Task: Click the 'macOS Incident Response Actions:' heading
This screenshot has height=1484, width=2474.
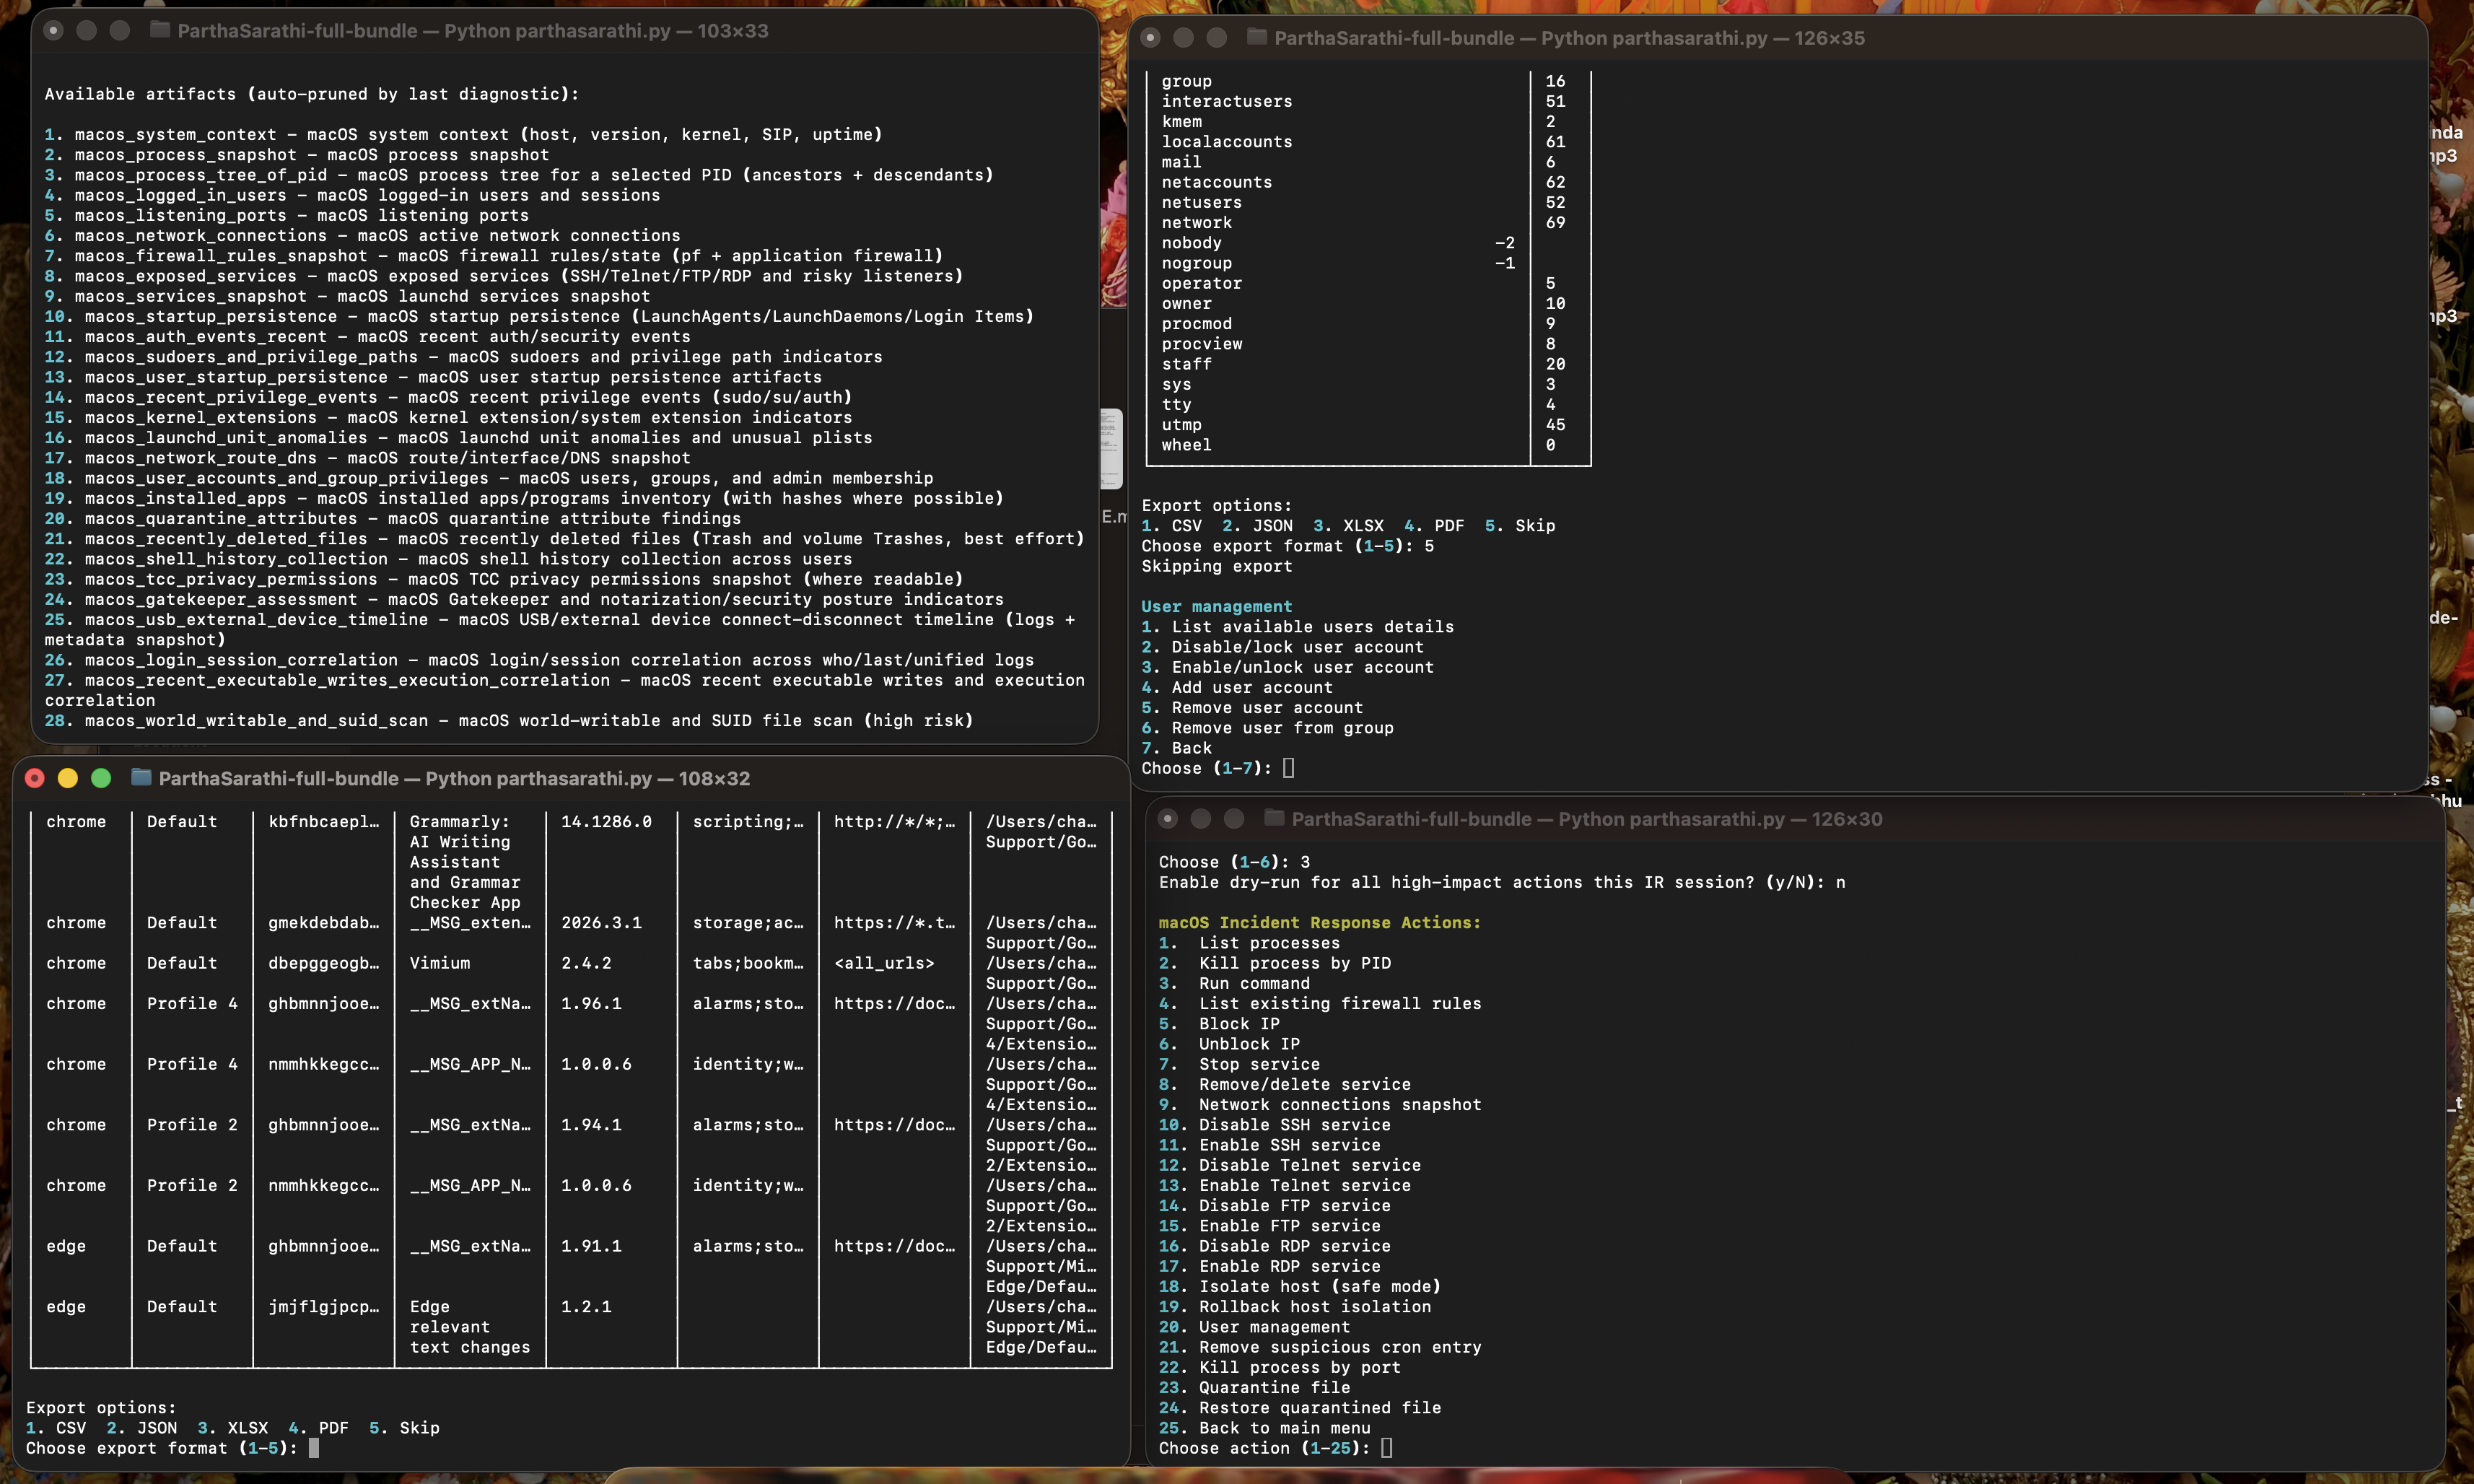Action: [1319, 922]
